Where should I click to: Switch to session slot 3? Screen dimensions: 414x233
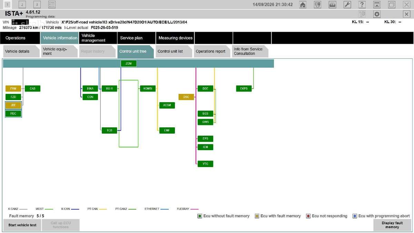tap(37, 4)
